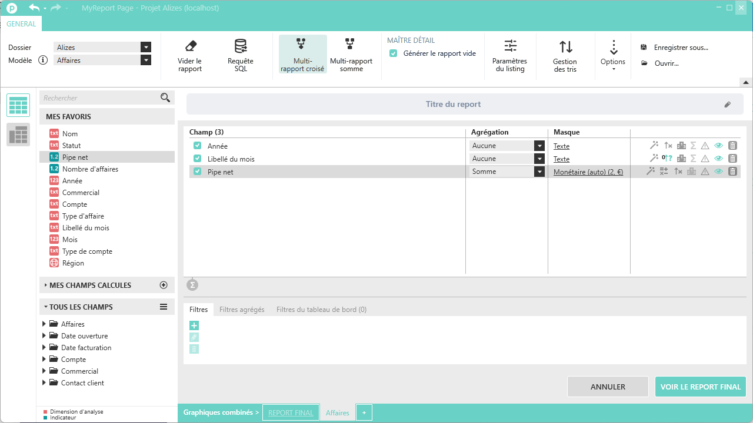The image size is (753, 423).
Task: Open Paramètres du listing settings
Action: click(x=509, y=46)
